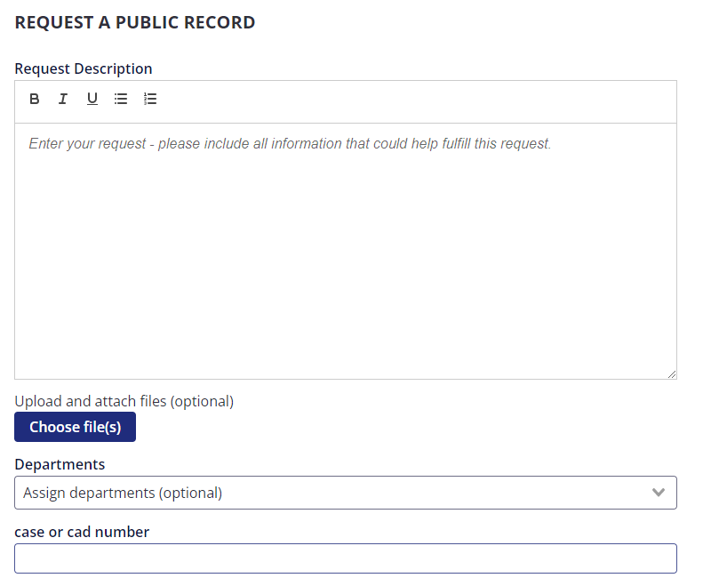Screen dimensions: 711x586
Task: Select the 'Upload and attach files (optional)' text
Action: [x=124, y=401]
